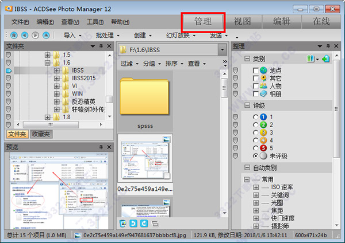345x243 pixels.
Task: Open the 文件(F) menu
Action: pyautogui.click(x=20, y=22)
